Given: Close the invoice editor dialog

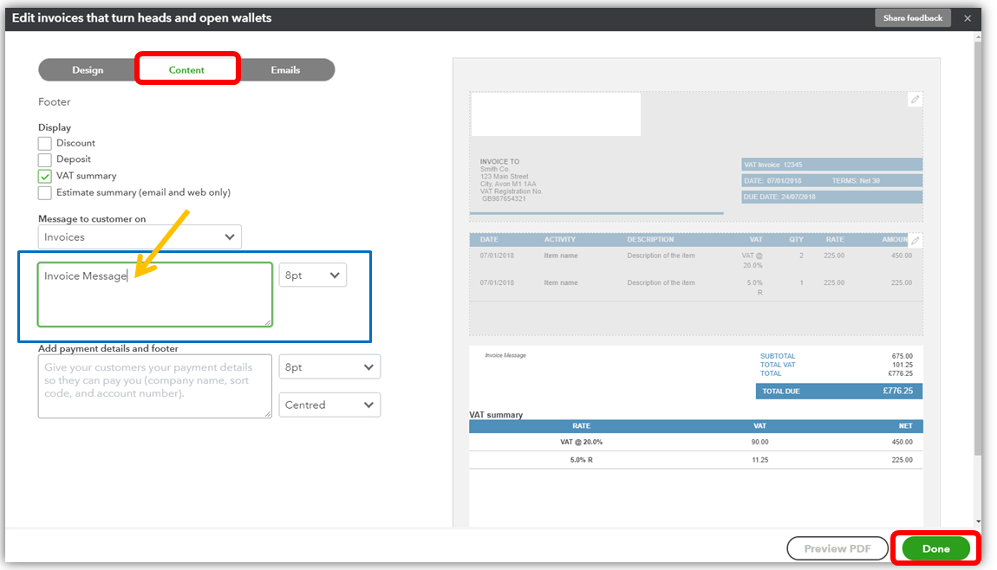Looking at the screenshot, I should (968, 17).
